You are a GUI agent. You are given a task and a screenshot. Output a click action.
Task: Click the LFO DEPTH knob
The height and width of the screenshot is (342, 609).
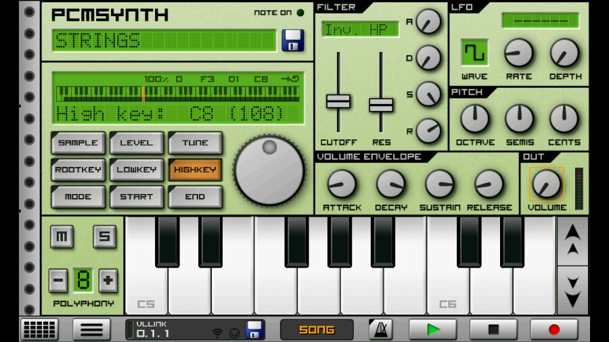pos(564,53)
